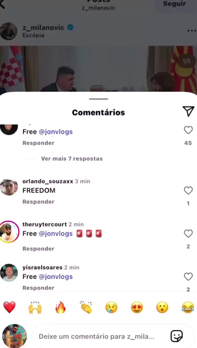Like theruytercourt's comment with heart
197x348 pixels.
point(188,234)
